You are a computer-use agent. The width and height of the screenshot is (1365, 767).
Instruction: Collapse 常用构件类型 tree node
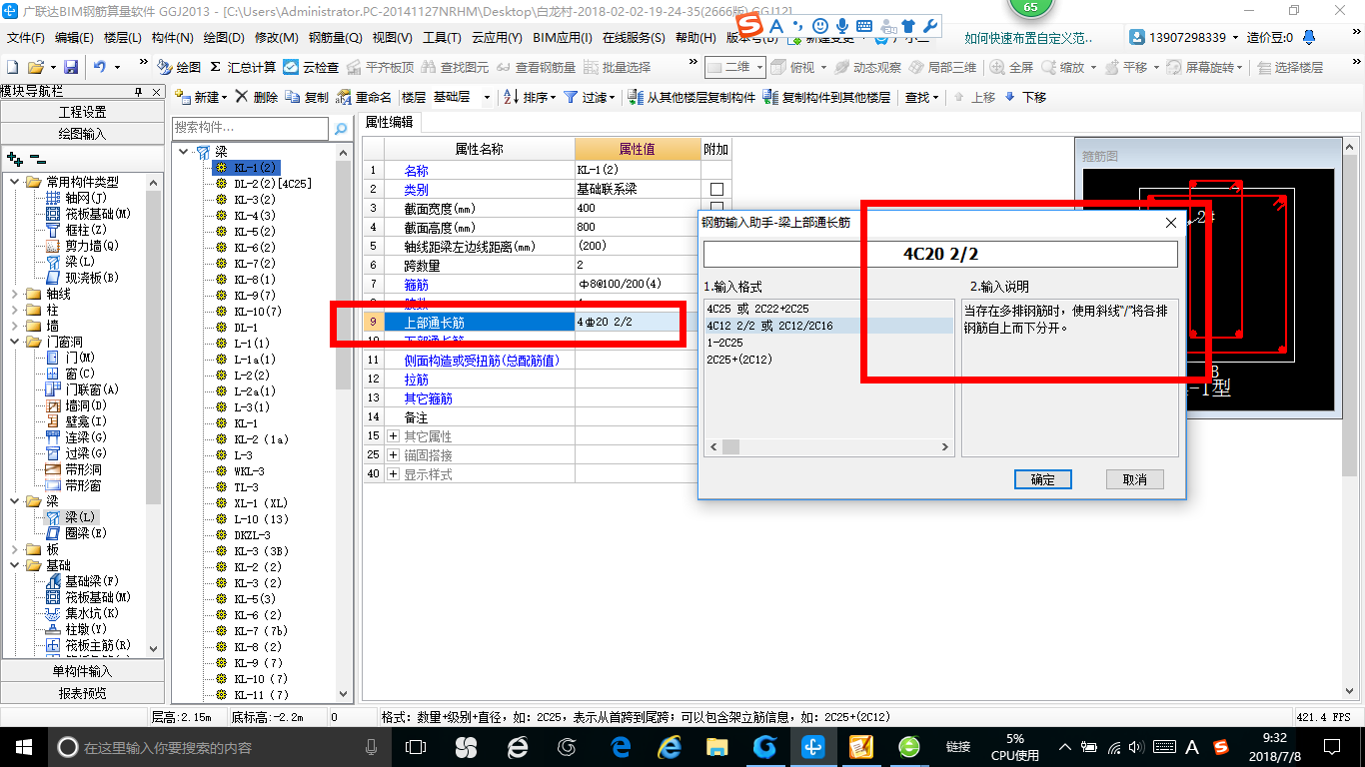[15, 182]
